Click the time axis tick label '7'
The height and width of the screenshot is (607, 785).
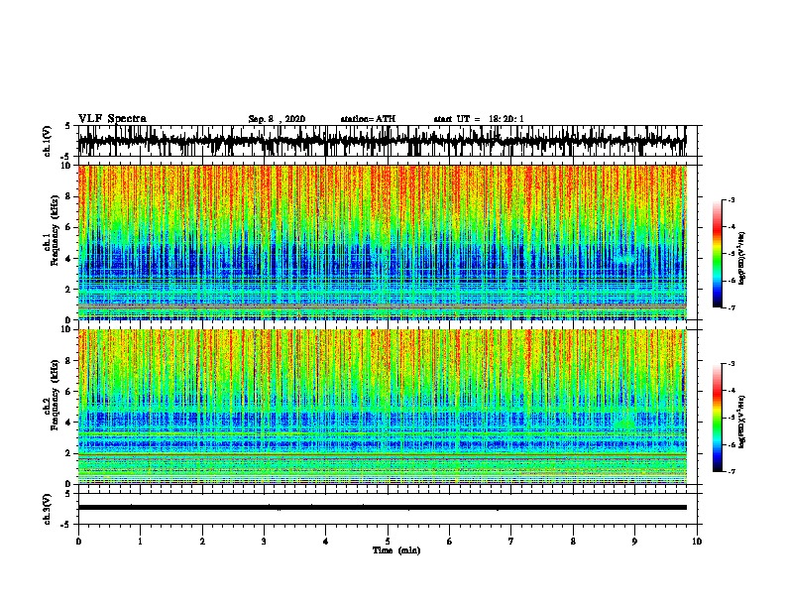[511, 542]
